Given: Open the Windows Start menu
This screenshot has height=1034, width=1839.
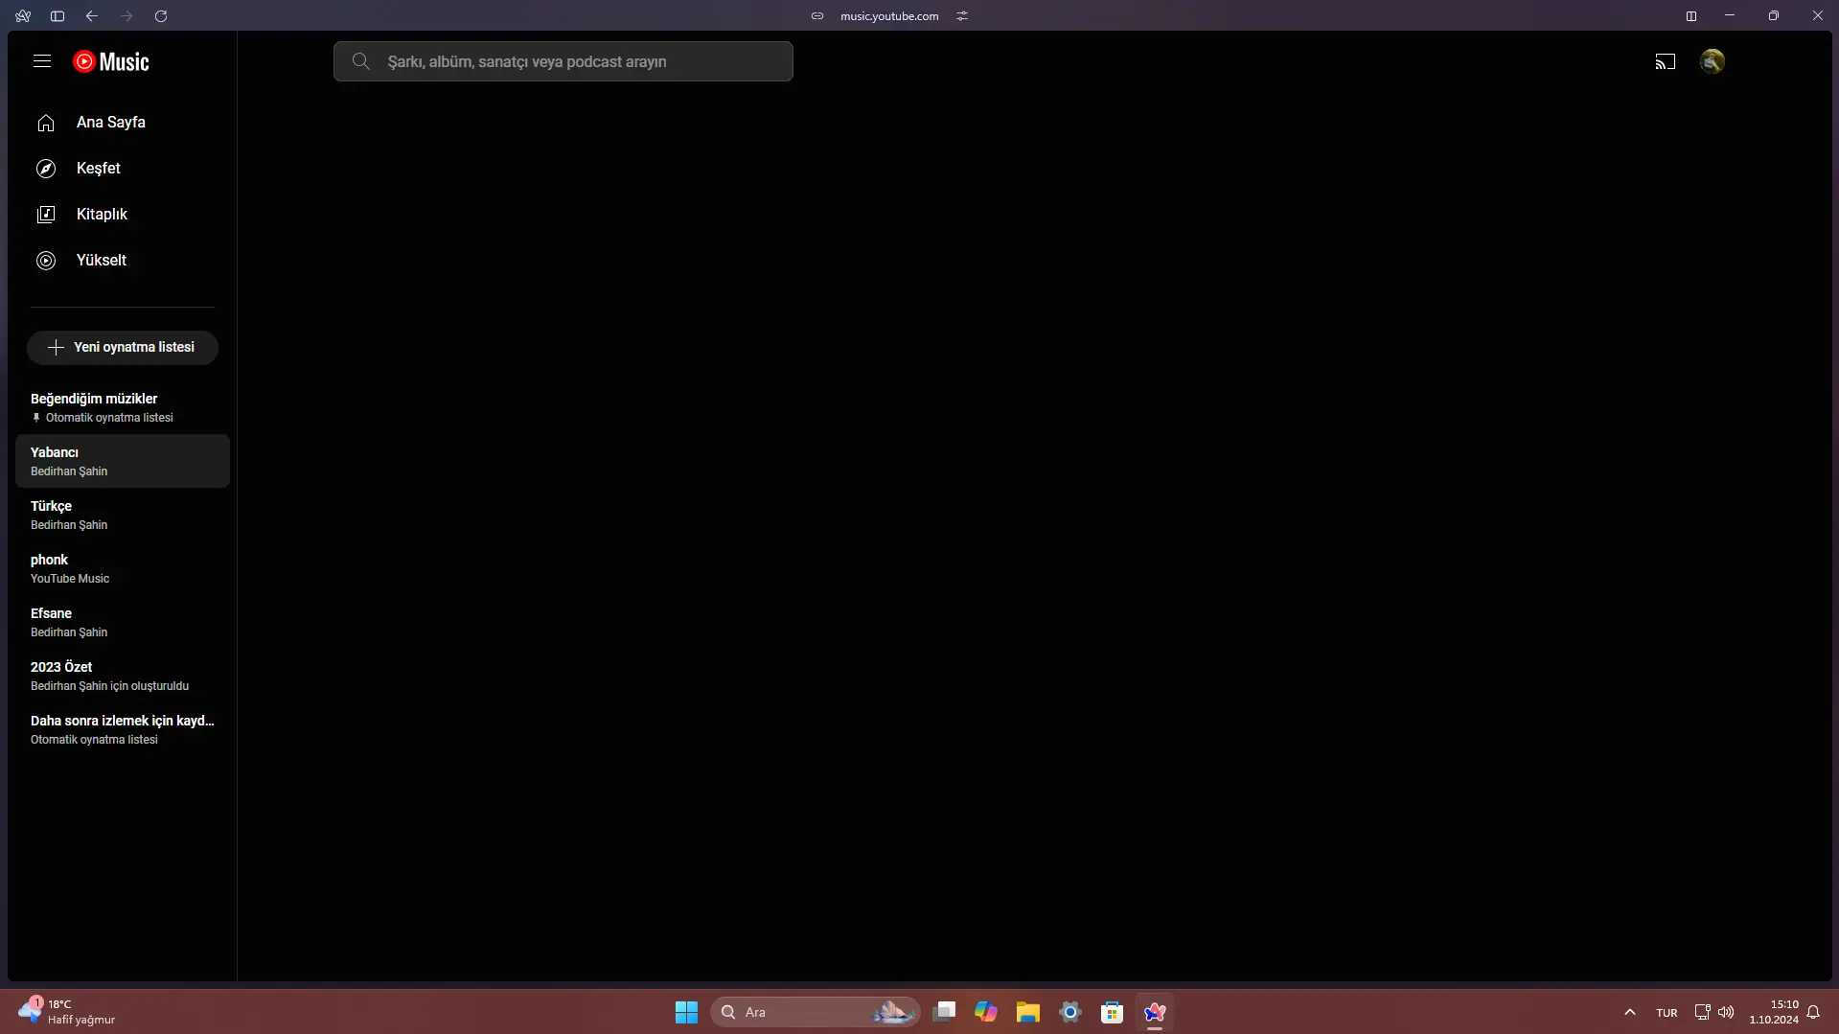Looking at the screenshot, I should pyautogui.click(x=686, y=1012).
